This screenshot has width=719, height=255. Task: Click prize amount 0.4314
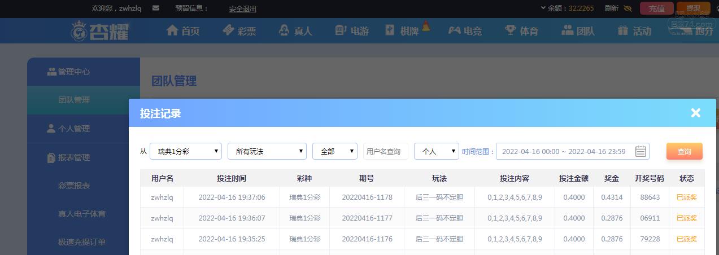pos(612,197)
